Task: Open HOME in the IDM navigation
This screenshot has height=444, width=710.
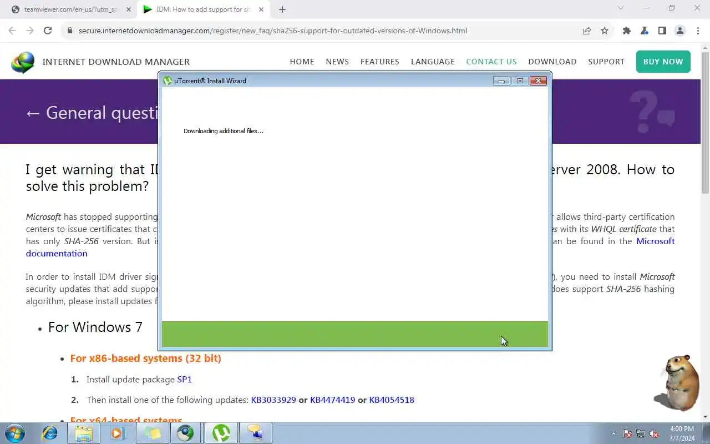Action: [302, 62]
